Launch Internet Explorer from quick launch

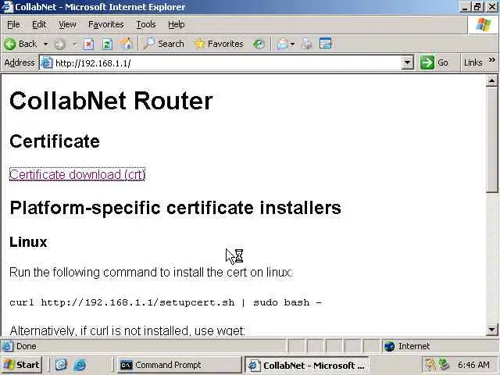(x=80, y=365)
